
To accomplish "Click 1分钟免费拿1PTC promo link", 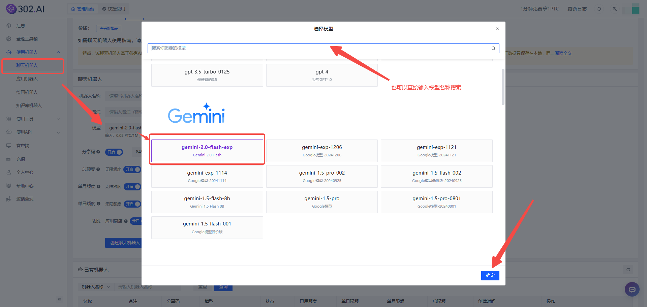I will (x=540, y=9).
